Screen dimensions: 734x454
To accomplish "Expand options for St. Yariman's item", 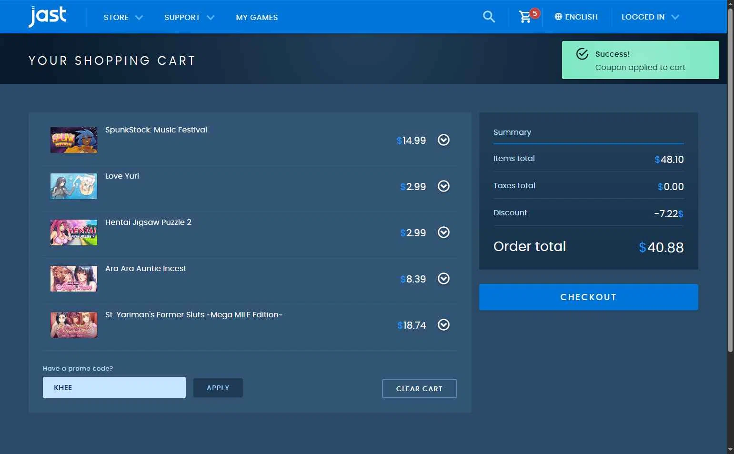I will coord(443,325).
